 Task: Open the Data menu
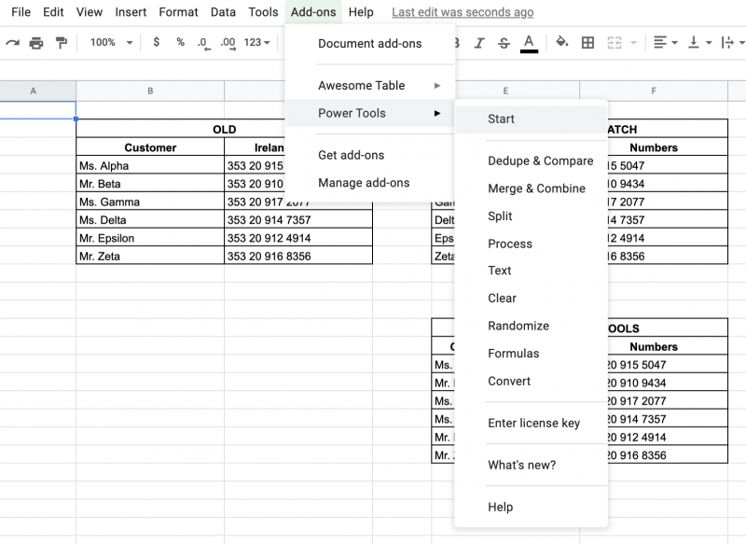point(223,12)
